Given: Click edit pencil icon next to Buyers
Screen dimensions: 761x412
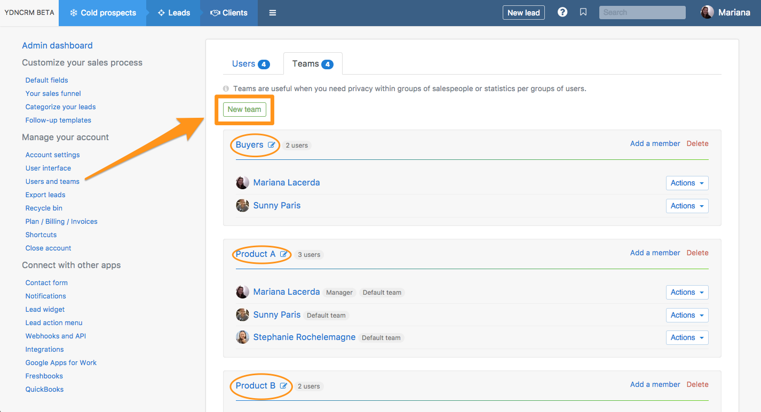Looking at the screenshot, I should click(x=272, y=145).
